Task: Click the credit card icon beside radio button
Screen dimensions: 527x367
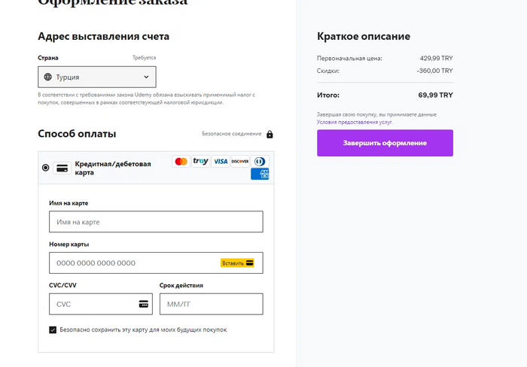Action: (x=63, y=168)
